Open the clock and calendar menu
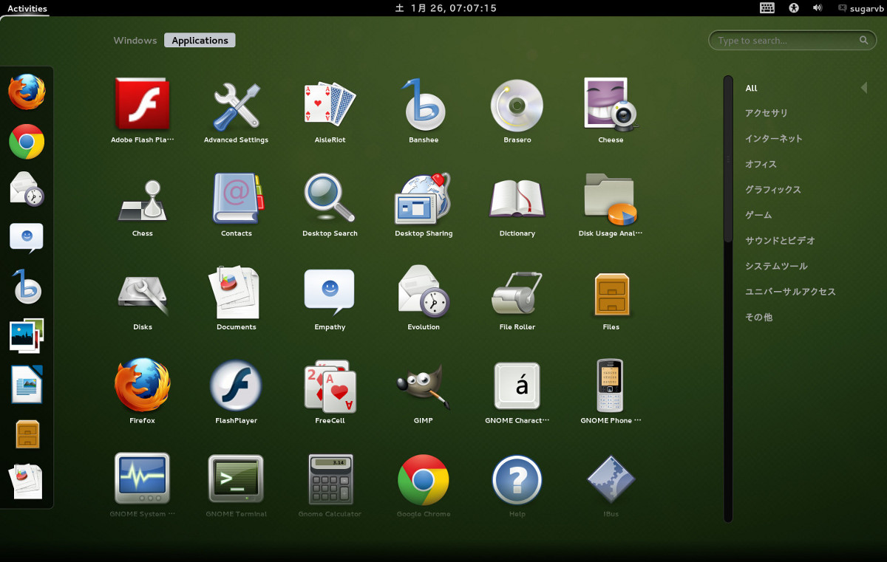The height and width of the screenshot is (562, 887). [x=446, y=8]
